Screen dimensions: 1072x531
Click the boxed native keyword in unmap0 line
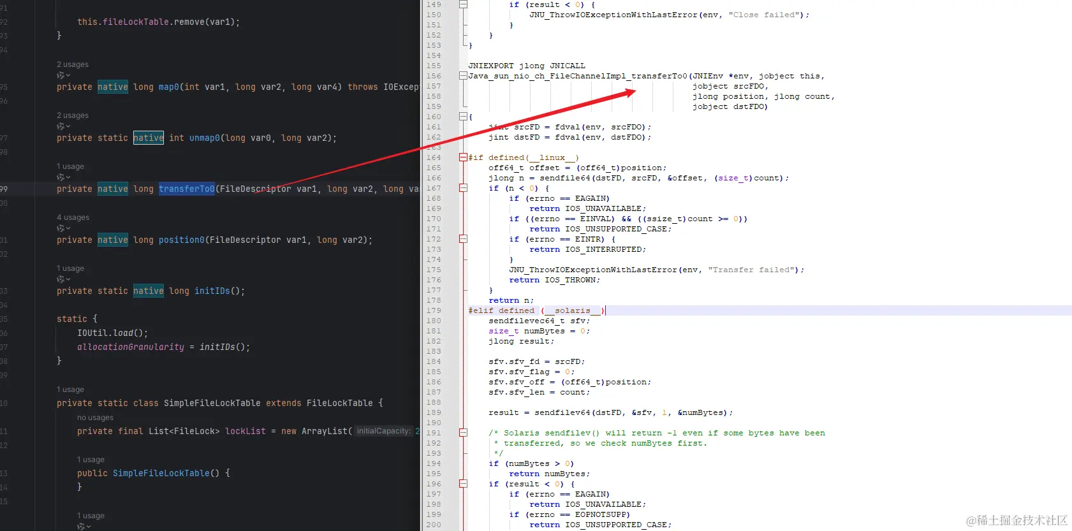[149, 138]
